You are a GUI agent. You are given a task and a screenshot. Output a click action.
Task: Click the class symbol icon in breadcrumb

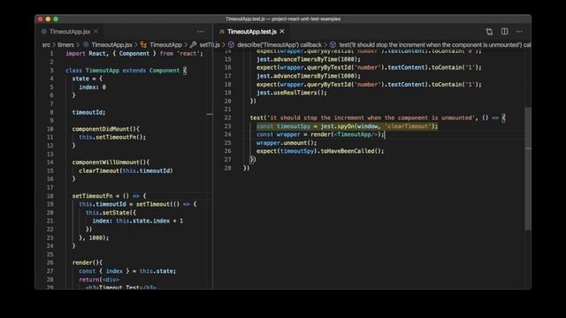click(x=143, y=45)
